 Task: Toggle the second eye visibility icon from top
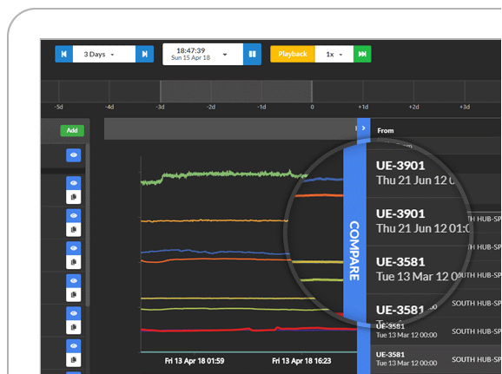point(74,183)
